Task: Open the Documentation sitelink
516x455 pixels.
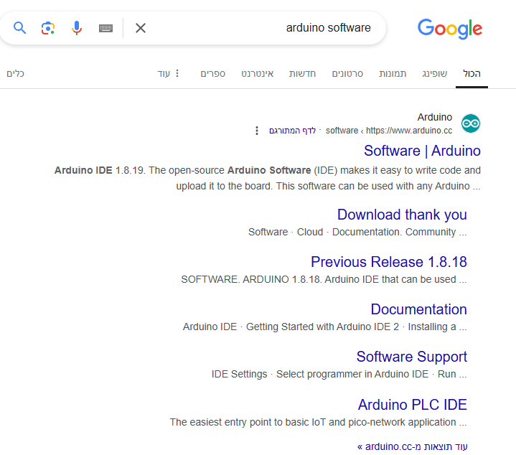Action: click(418, 309)
